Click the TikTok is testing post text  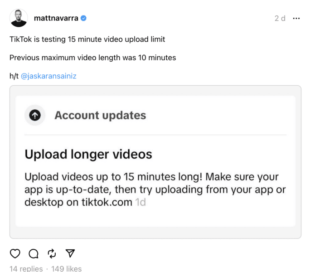87,39
